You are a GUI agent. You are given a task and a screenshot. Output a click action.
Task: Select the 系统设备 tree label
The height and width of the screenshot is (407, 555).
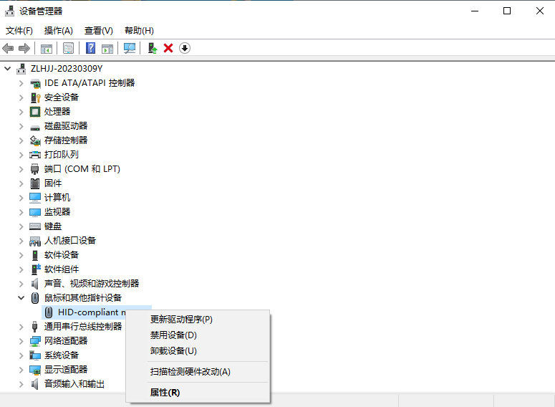point(62,355)
